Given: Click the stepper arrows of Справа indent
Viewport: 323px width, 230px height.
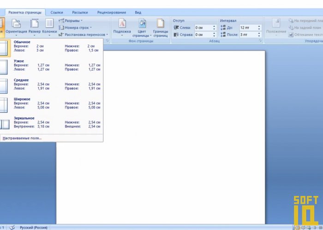Looking at the screenshot, I should pyautogui.click(x=214, y=34).
